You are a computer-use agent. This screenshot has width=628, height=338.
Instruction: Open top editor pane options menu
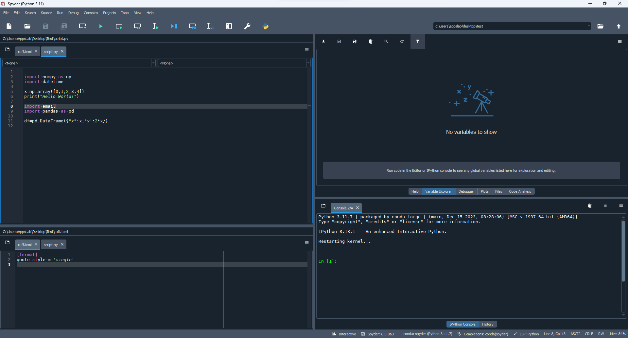(307, 49)
